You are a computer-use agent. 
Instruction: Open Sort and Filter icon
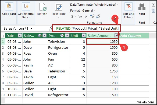click(128, 7)
